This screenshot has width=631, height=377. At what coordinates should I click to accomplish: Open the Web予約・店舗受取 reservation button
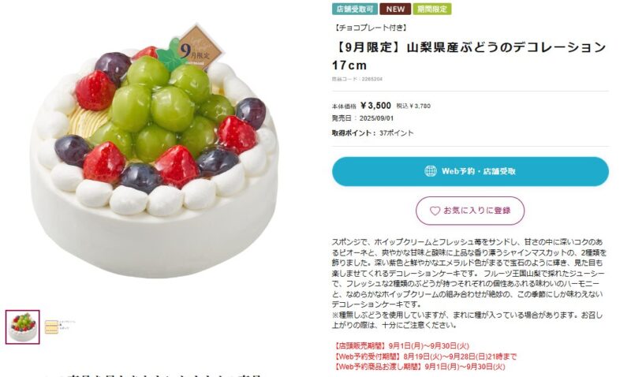470,171
